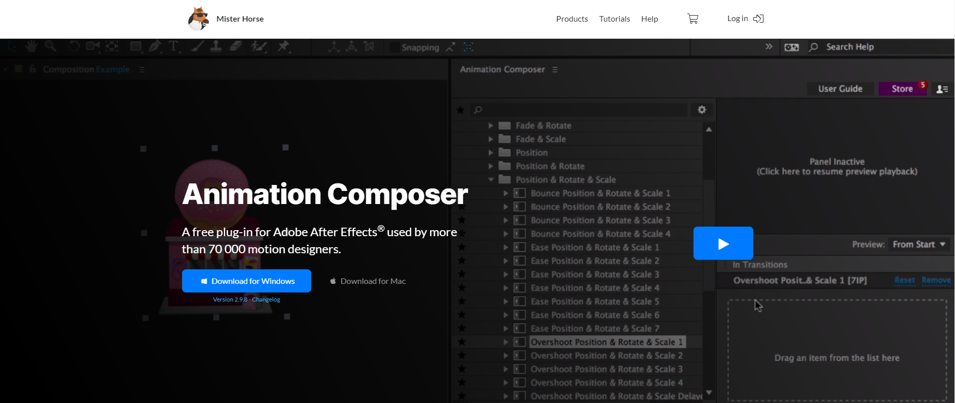Select the Camera tool
Screen dimensions: 955x403
93,47
